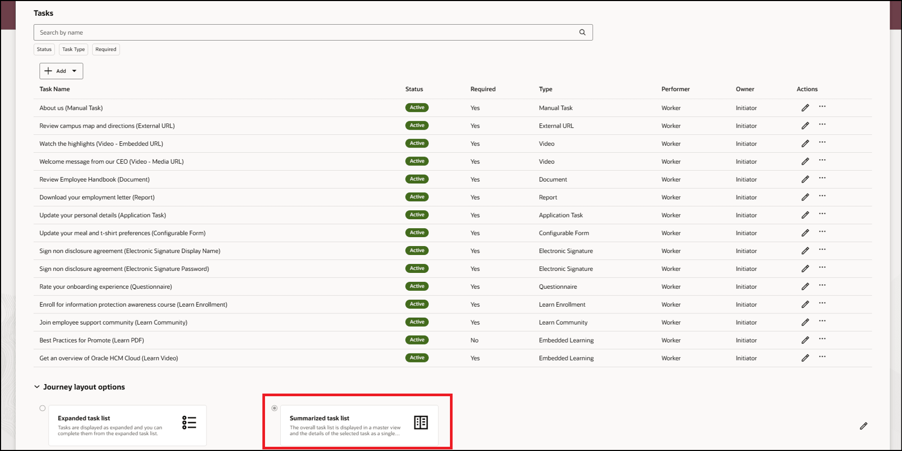Screen dimensions: 902x451
Task: Choose the Expanded task list layout card
Action: [x=128, y=425]
